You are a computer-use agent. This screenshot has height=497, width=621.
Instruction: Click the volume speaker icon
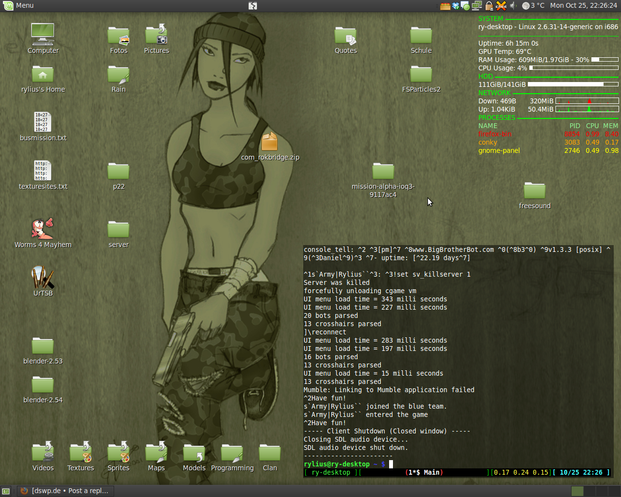coord(513,6)
